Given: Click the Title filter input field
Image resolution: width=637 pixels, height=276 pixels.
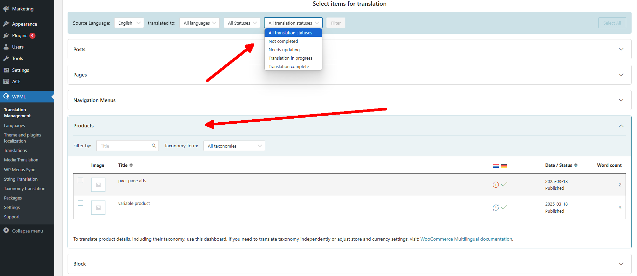Looking at the screenshot, I should (x=127, y=146).
